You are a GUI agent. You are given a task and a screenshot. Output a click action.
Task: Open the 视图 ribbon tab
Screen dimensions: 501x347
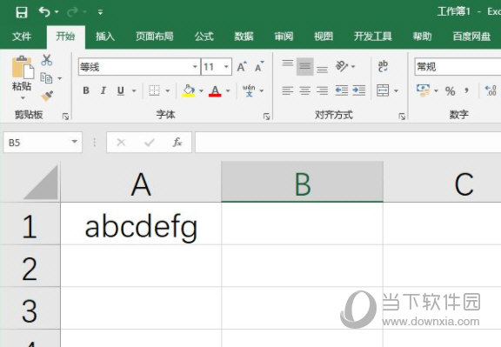click(324, 37)
